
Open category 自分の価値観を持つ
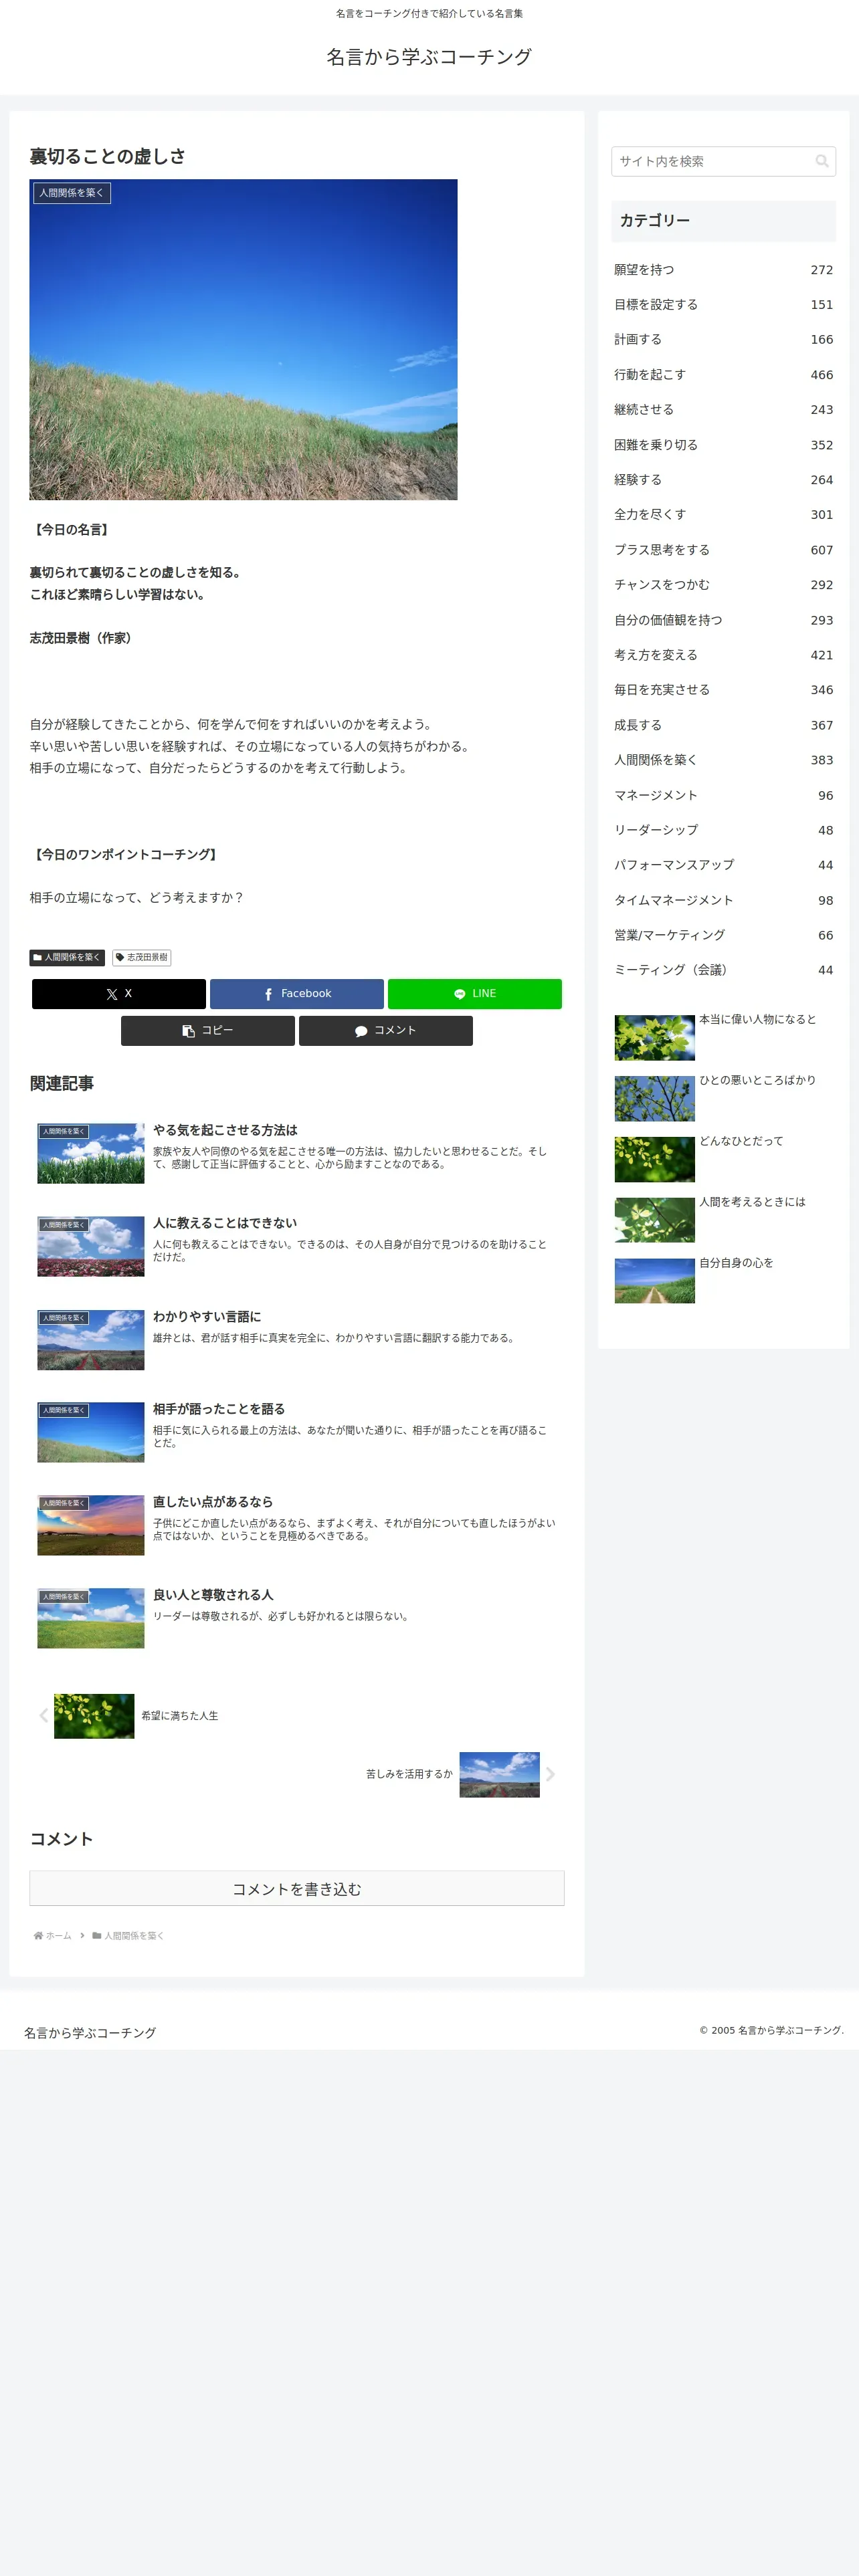click(x=723, y=620)
